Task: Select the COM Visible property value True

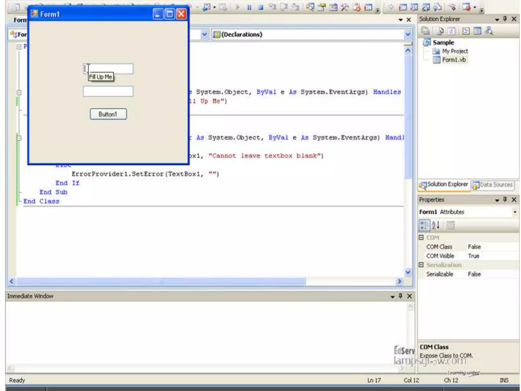Action: point(473,256)
